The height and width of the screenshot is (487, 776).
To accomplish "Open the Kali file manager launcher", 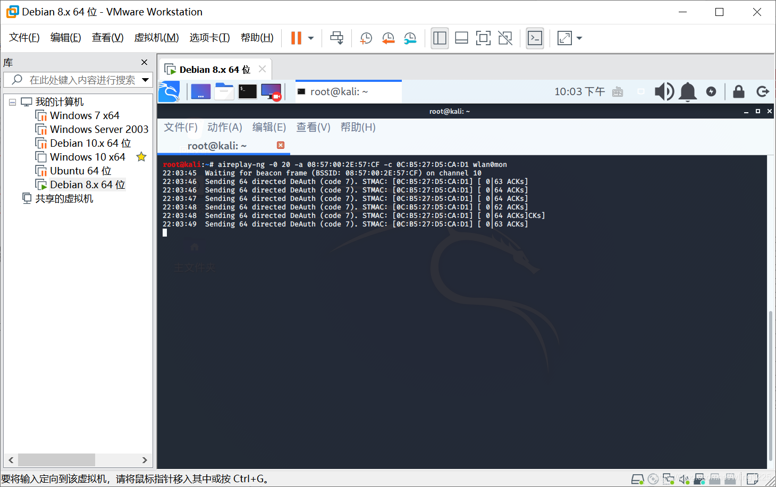I will coord(224,91).
